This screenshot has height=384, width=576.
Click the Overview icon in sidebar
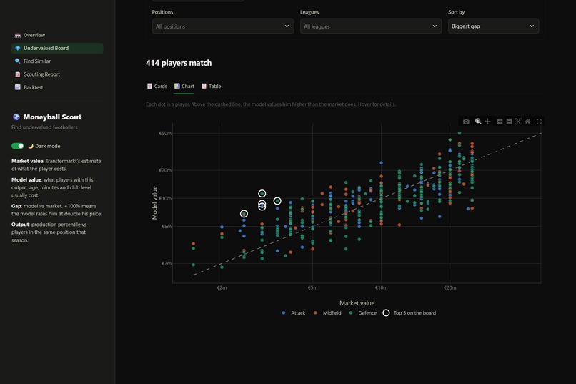click(x=18, y=35)
